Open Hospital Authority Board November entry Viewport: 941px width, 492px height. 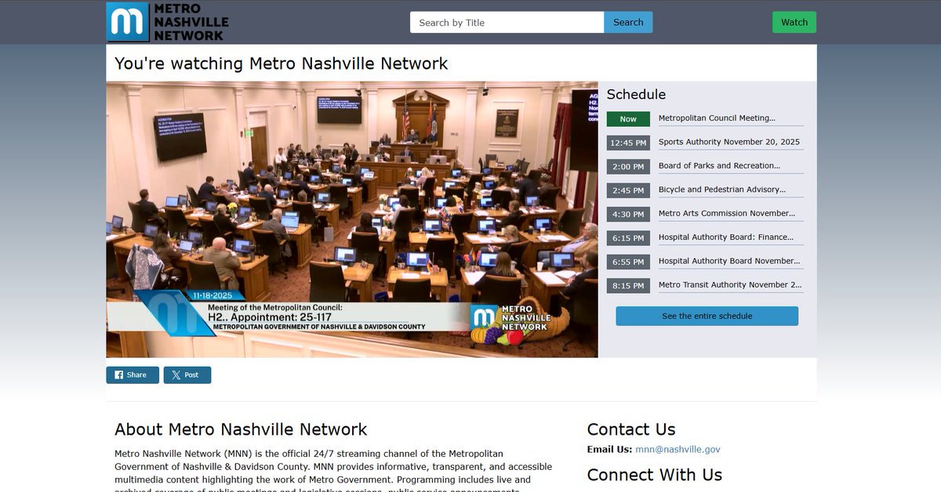[x=729, y=261]
